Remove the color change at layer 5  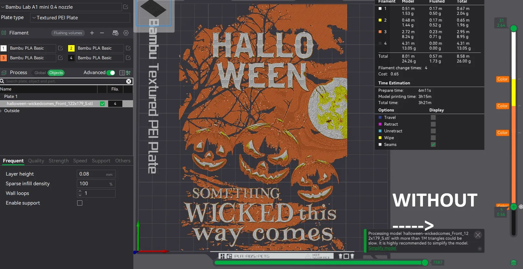(x=521, y=207)
